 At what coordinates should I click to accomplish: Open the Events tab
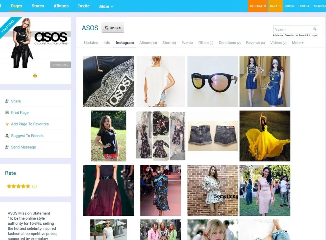tap(187, 43)
